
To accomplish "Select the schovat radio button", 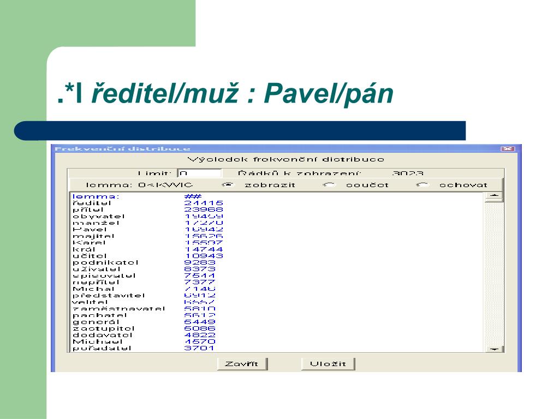I will [423, 184].
